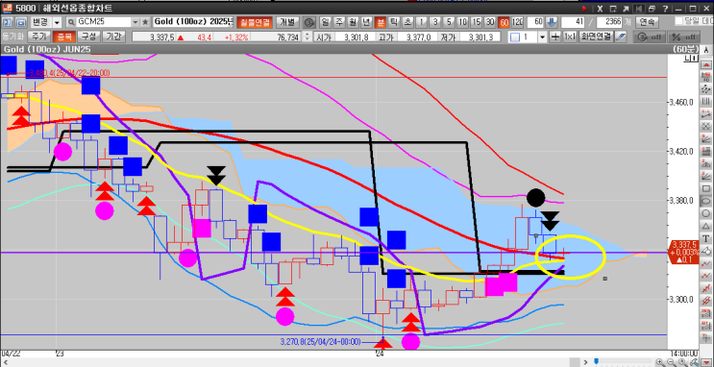Toggle the 월 (monthly) period button
The image size is (714, 367).
click(x=353, y=22)
